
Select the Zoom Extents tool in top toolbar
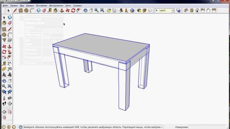102,11
